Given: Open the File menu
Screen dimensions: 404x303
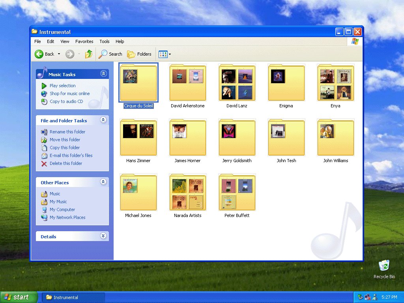Looking at the screenshot, I should [37, 41].
